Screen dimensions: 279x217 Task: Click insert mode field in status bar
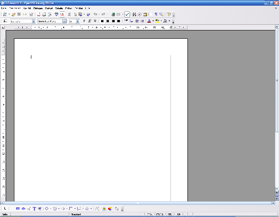[160, 214]
